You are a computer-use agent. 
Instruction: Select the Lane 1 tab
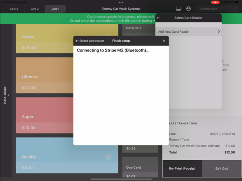55,9
